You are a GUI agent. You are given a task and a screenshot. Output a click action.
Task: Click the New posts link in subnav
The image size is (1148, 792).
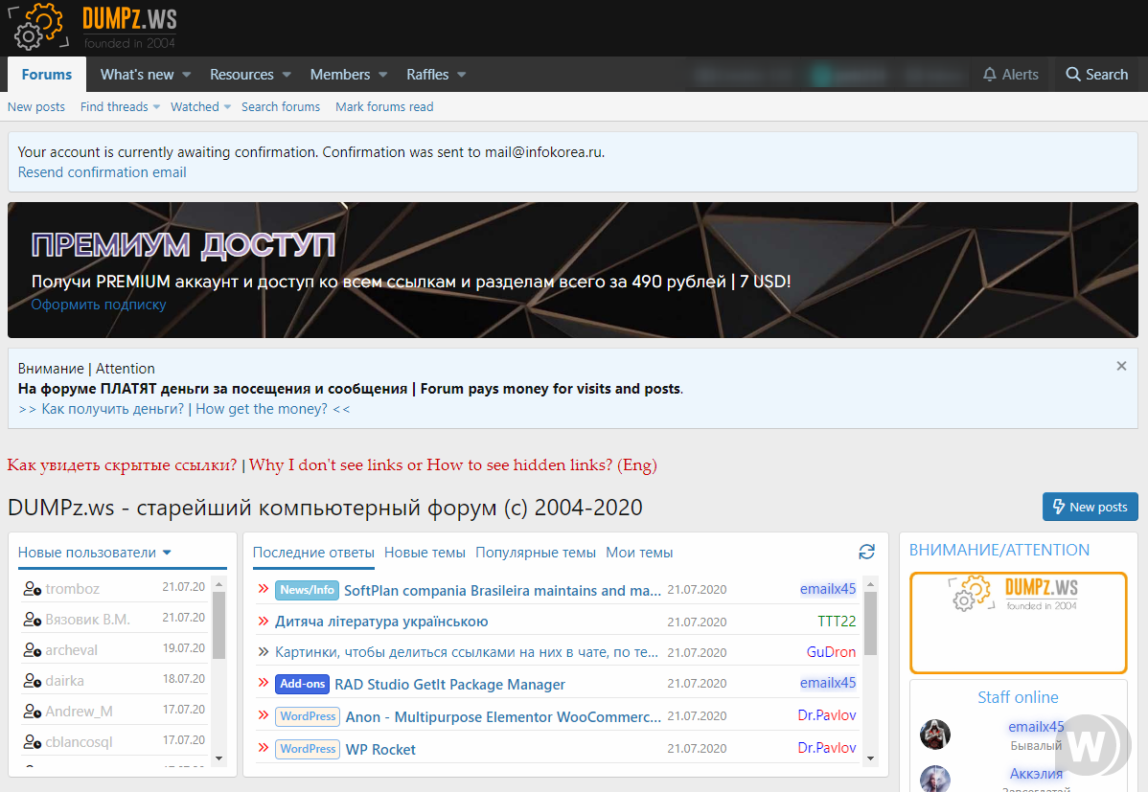click(x=35, y=107)
